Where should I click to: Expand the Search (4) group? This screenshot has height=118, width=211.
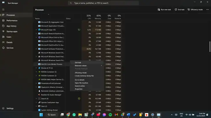coord(36,99)
